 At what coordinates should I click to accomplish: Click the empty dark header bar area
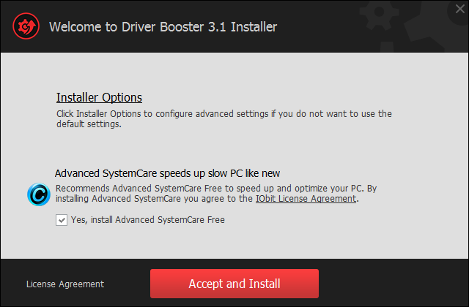317,27
